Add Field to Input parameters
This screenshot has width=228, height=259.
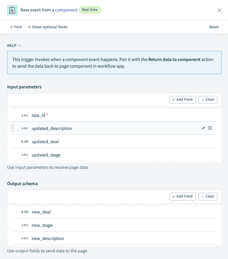coord(182,100)
